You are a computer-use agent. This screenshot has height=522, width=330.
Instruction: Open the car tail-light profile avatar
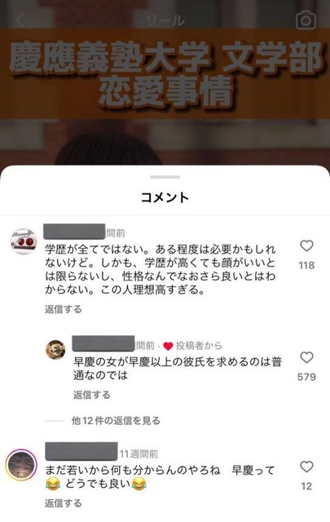(x=24, y=241)
